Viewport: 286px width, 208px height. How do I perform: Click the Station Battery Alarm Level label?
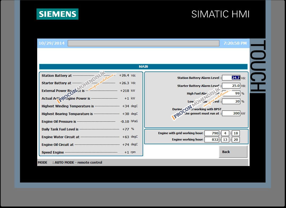198,78
